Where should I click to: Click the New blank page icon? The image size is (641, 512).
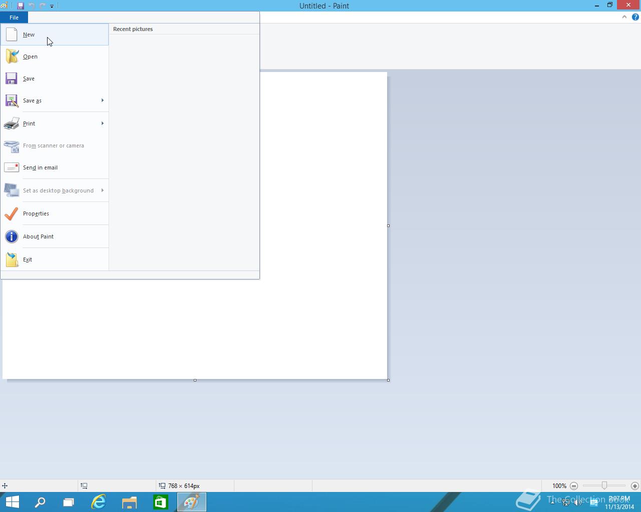coord(12,34)
